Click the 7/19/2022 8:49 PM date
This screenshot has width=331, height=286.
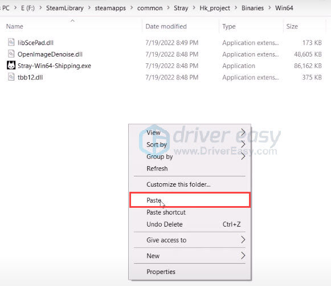tap(172, 43)
